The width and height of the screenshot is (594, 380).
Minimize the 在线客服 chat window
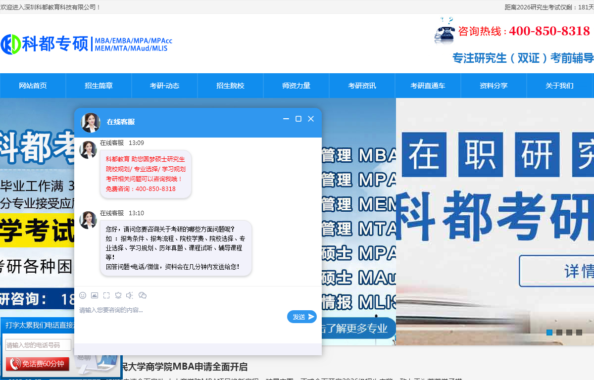286,119
